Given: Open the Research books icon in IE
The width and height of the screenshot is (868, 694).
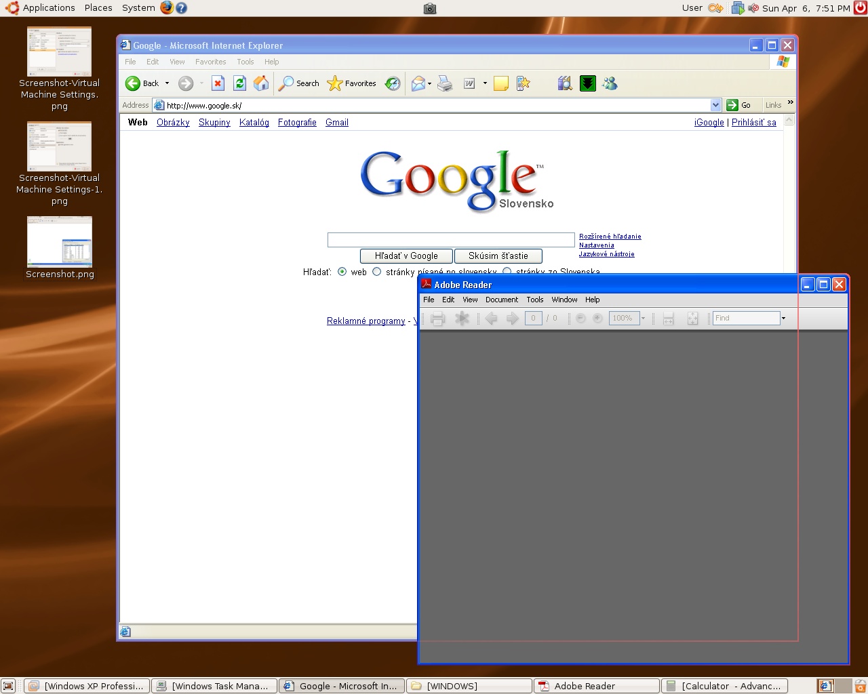Looking at the screenshot, I should click(565, 83).
